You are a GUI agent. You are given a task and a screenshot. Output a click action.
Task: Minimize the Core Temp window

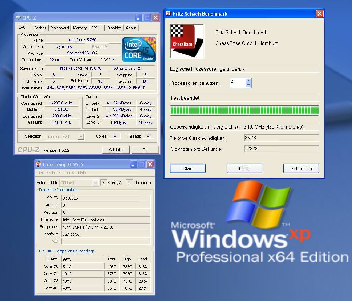tap(134, 164)
